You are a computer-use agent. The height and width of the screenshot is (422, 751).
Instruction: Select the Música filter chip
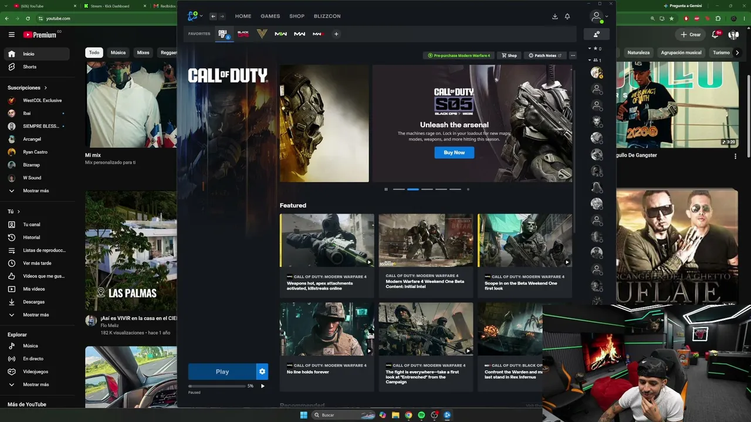click(118, 53)
